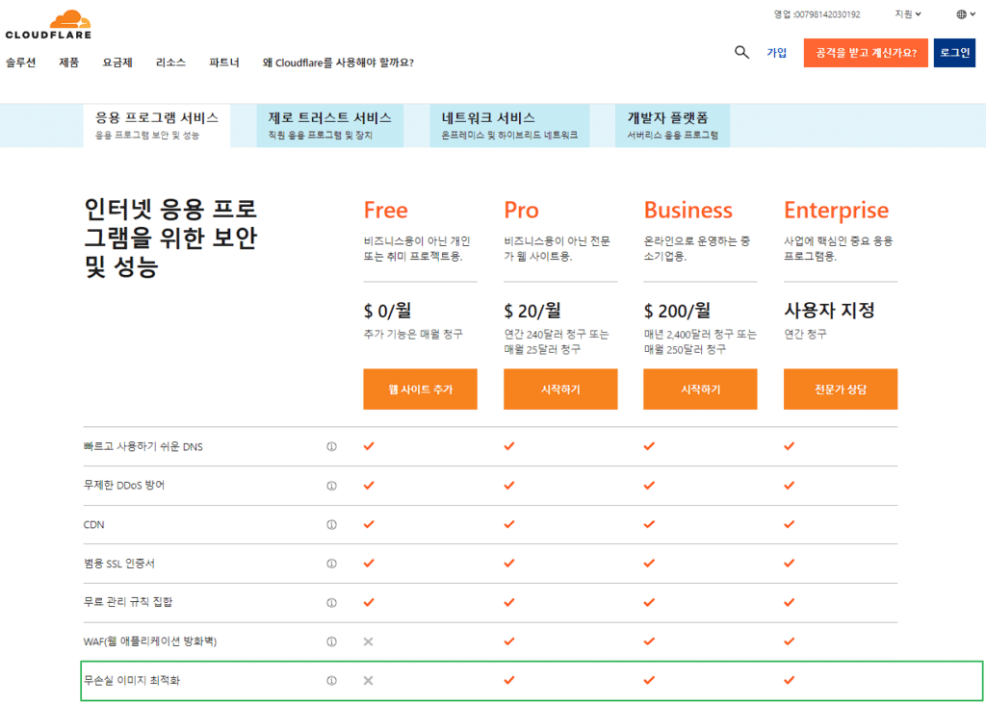Open the 파트너 menu
Image resolution: width=986 pixels, height=703 pixels.
point(224,63)
